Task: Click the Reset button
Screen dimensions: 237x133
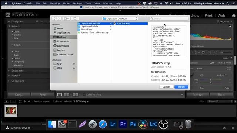Action: (x=221, y=95)
